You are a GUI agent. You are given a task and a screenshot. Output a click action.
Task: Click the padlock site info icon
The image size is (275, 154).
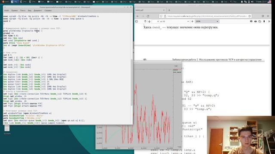[165, 16]
